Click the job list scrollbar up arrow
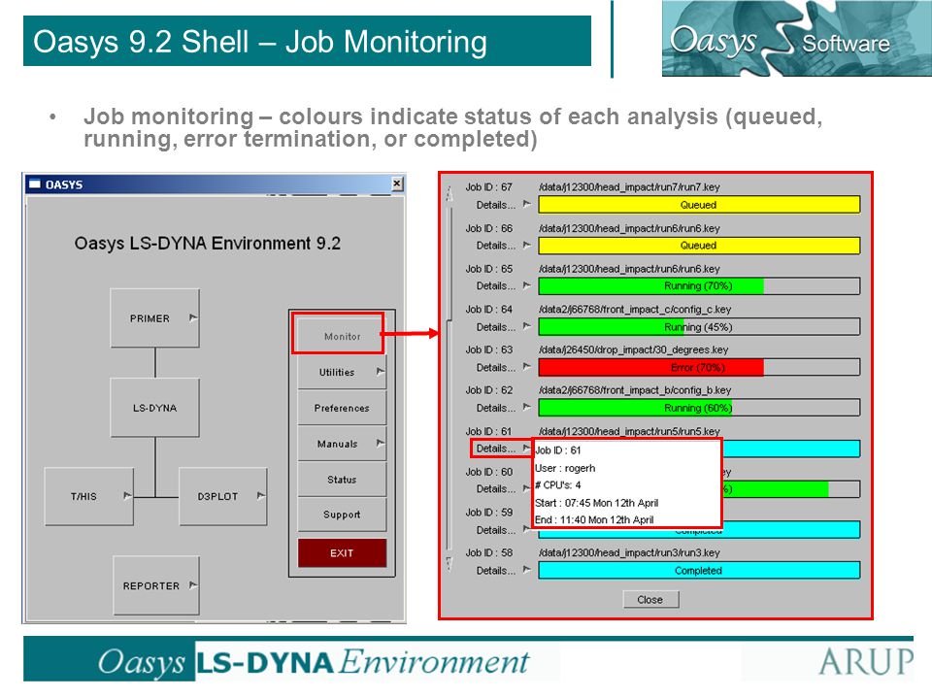The image size is (932, 699). click(449, 192)
